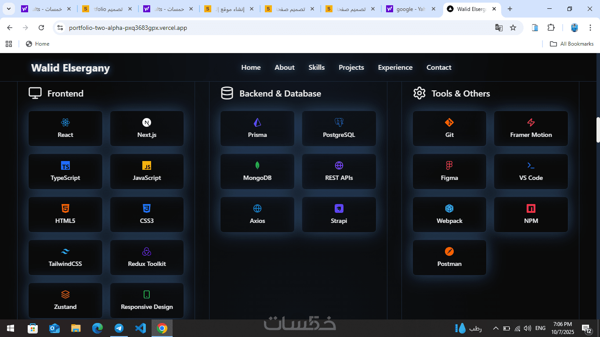Open the Chrome profile avatar
The width and height of the screenshot is (600, 337).
pos(575,28)
